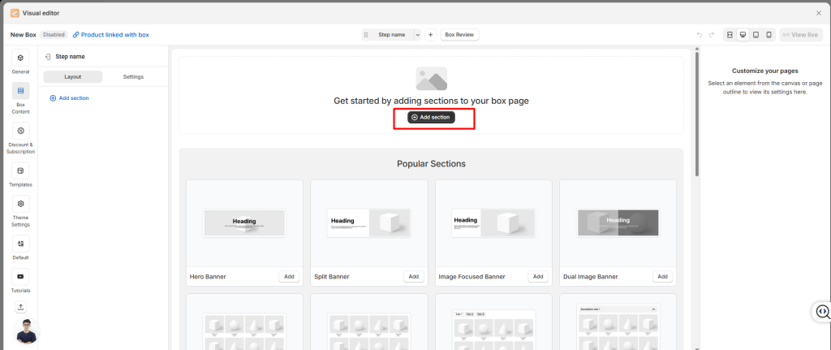Toggle full-width preview mode
This screenshot has height=350, width=831.
[x=730, y=35]
